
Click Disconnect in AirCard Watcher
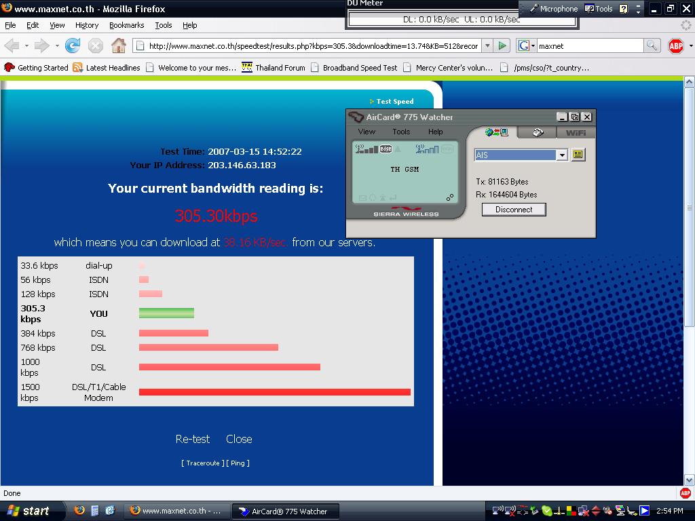(514, 210)
